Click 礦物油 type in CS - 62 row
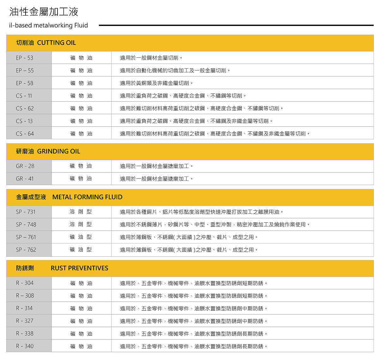This screenshot has height=360, width=379. tap(81, 108)
